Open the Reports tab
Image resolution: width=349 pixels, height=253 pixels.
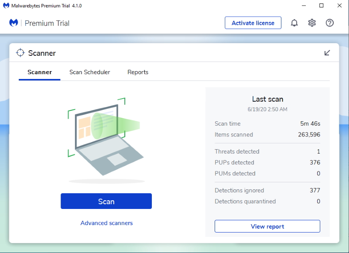coord(138,72)
